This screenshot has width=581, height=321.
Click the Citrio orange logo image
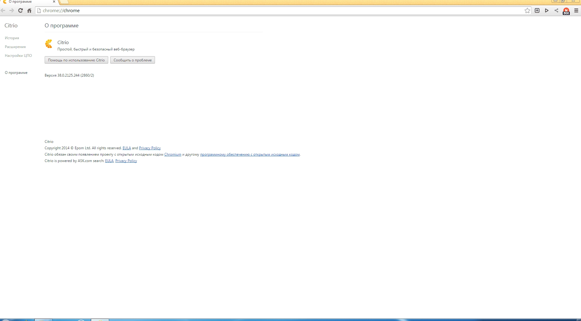pyautogui.click(x=49, y=44)
